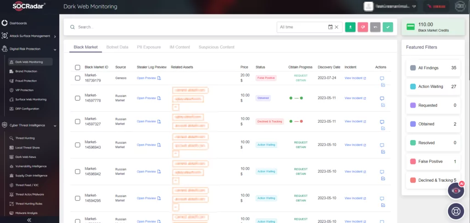Image resolution: width=470 pixels, height=223 pixels.
Task: Click the gray undo arrow button
Action: click(x=375, y=27)
